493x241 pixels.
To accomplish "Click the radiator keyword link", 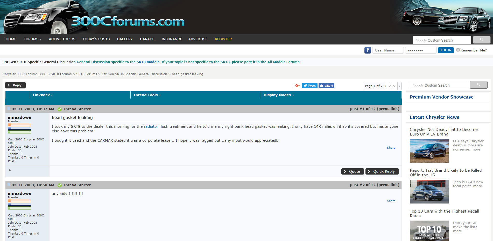I will pos(151,126).
